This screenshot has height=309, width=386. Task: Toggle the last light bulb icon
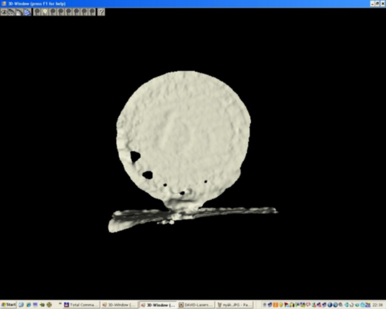pos(92,12)
